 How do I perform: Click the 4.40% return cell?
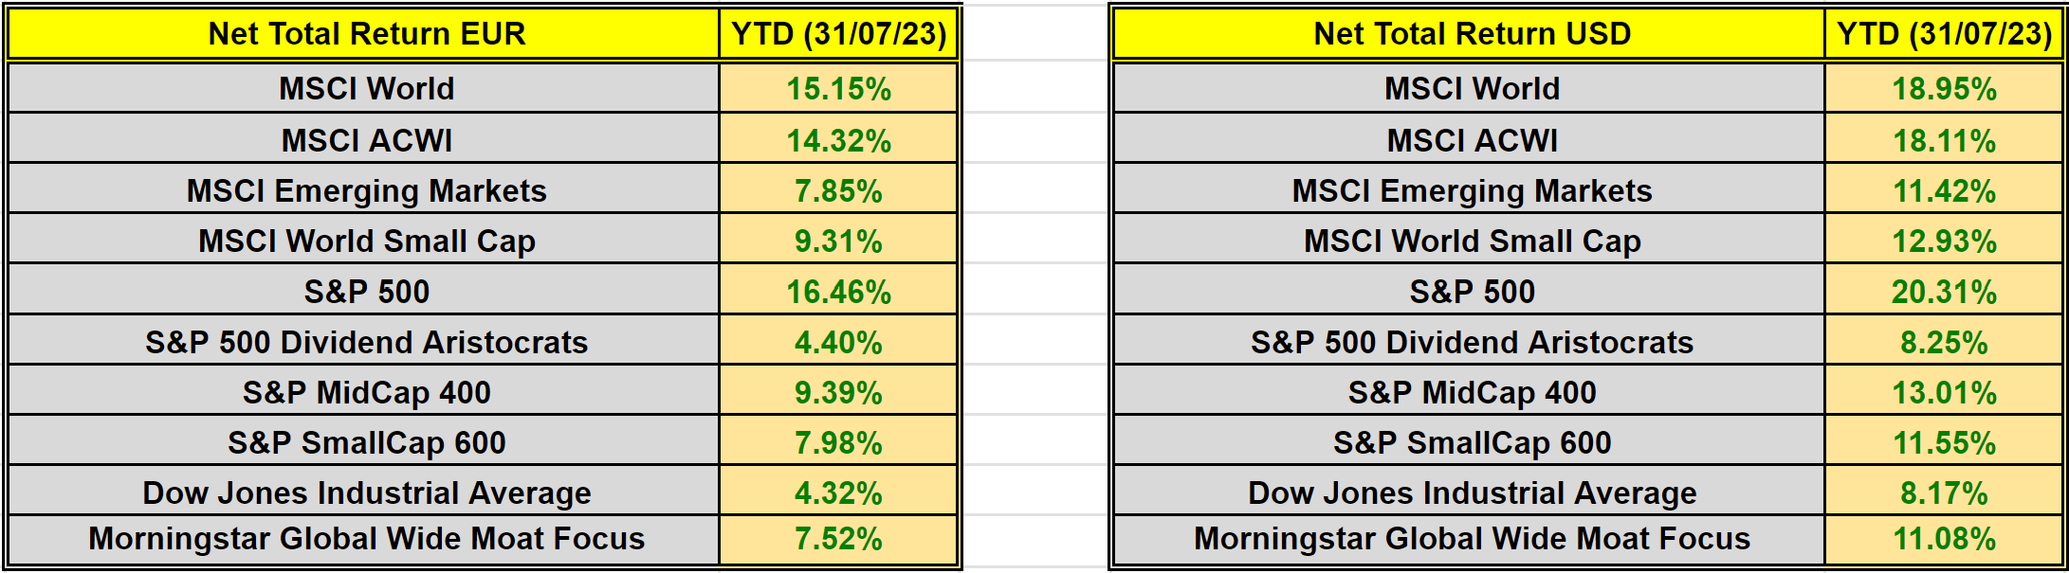(x=839, y=342)
